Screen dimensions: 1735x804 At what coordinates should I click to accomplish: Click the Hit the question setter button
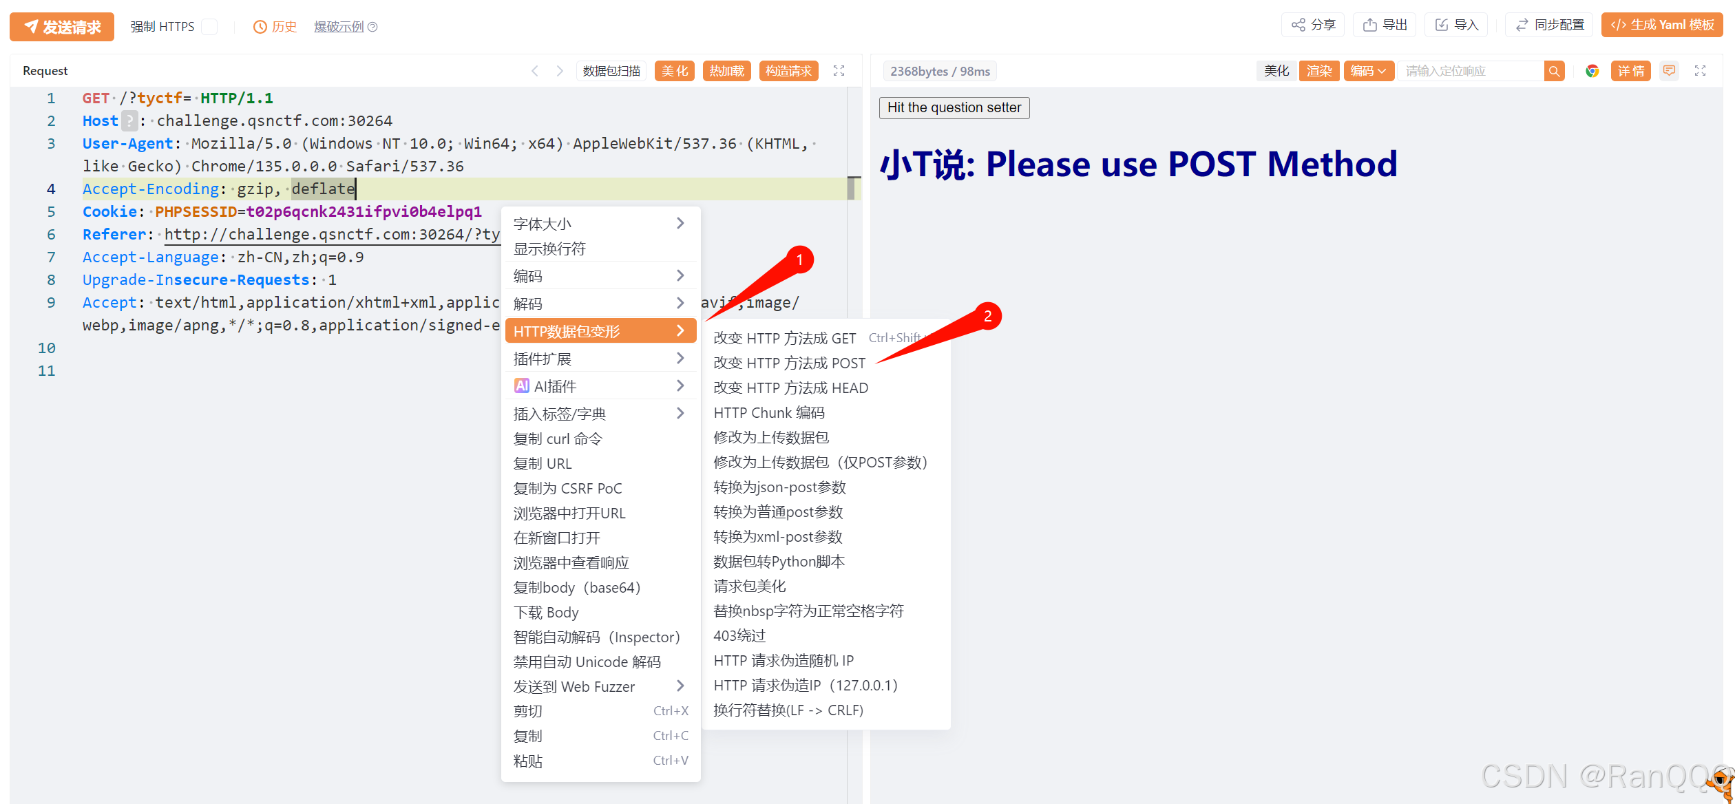click(954, 107)
